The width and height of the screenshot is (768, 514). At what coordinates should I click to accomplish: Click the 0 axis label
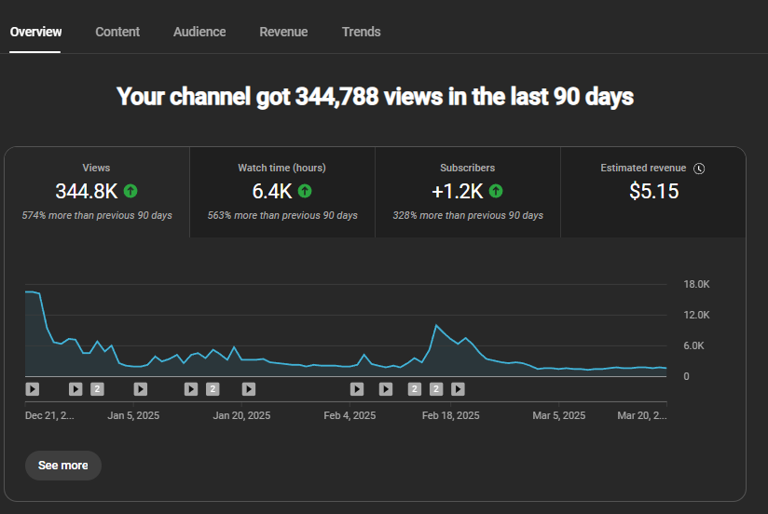[686, 376]
